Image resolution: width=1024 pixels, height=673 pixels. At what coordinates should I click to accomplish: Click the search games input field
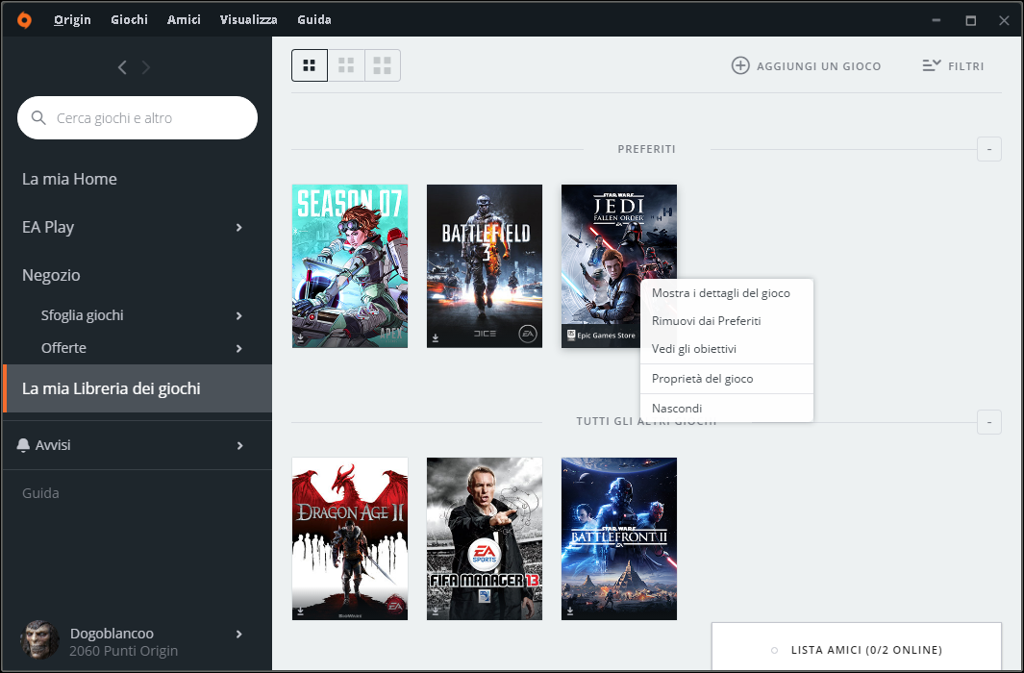[144, 118]
